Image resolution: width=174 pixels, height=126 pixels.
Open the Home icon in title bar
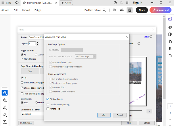click(x=17, y=3)
